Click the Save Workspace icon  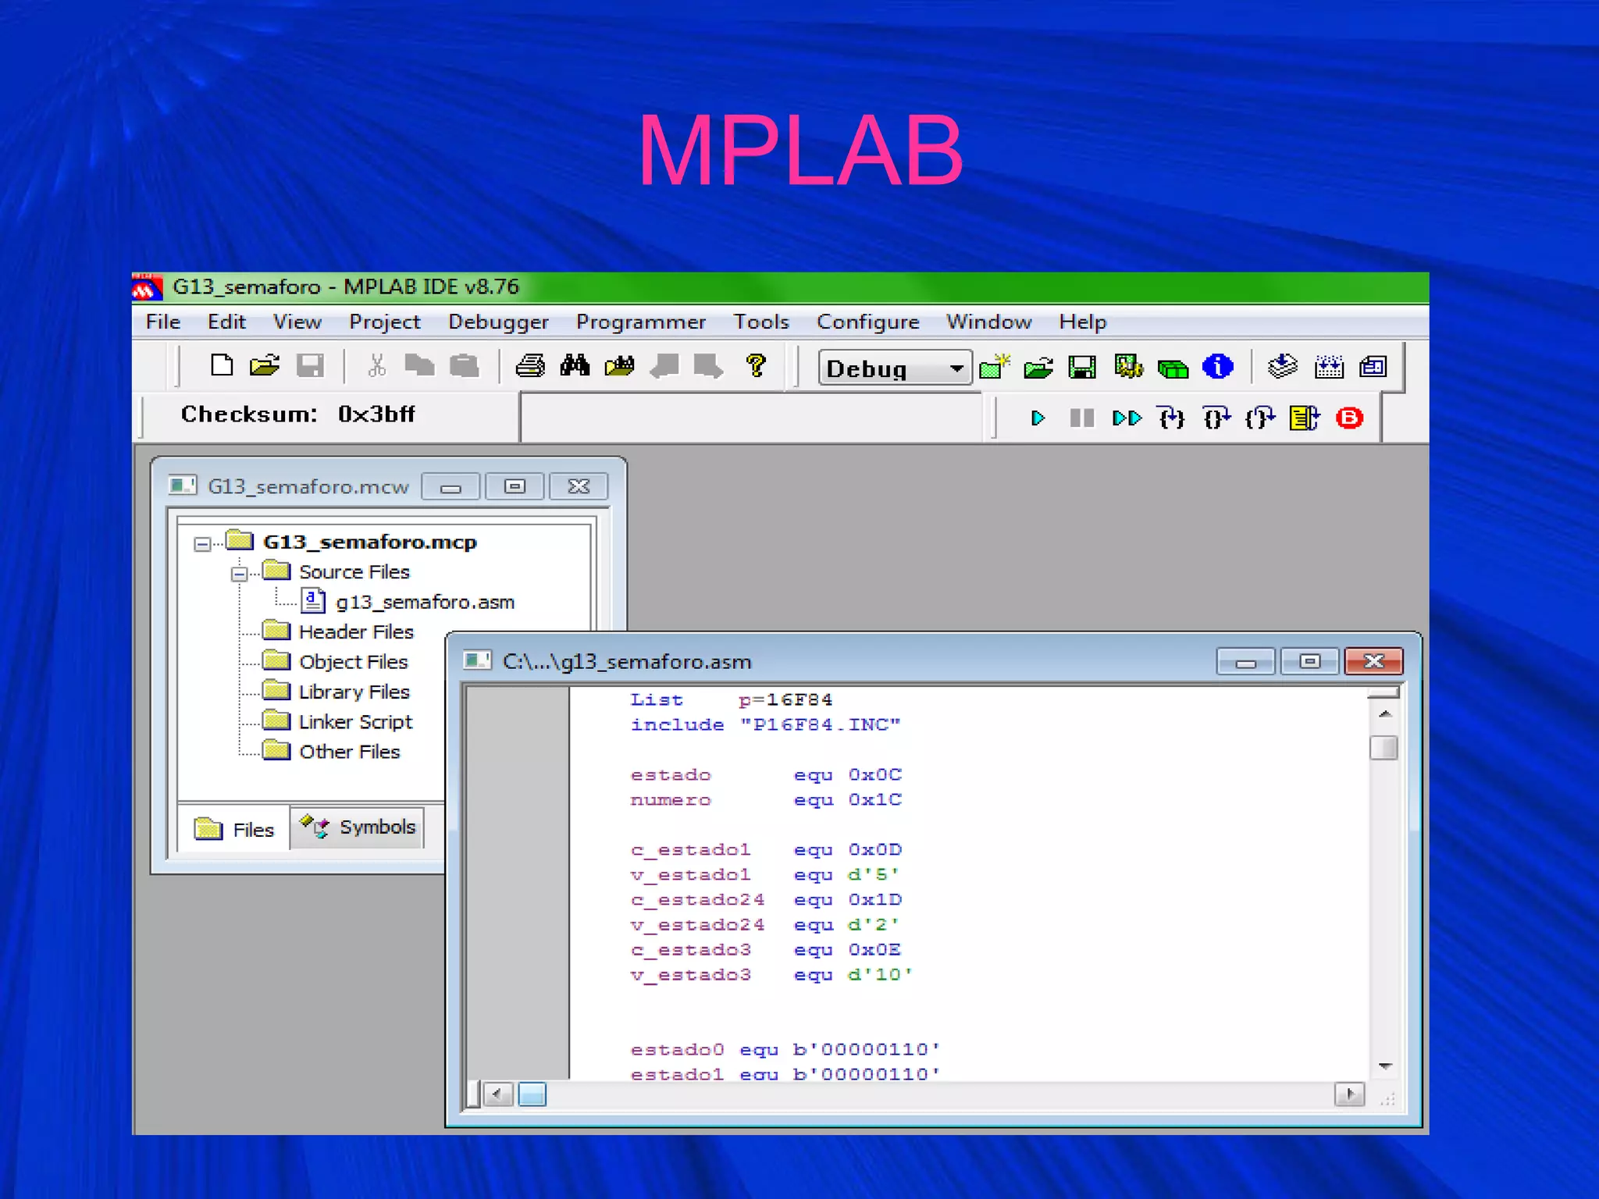click(x=1082, y=366)
